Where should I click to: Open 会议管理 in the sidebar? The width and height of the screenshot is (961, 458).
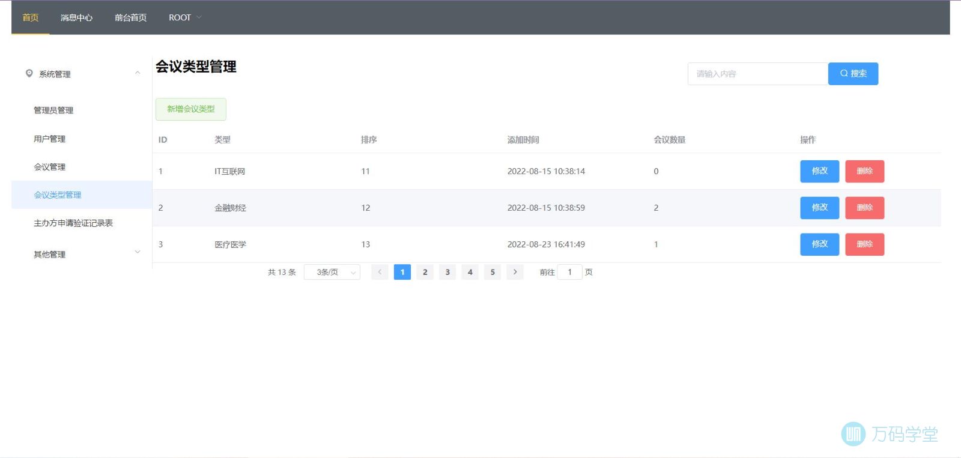(49, 167)
